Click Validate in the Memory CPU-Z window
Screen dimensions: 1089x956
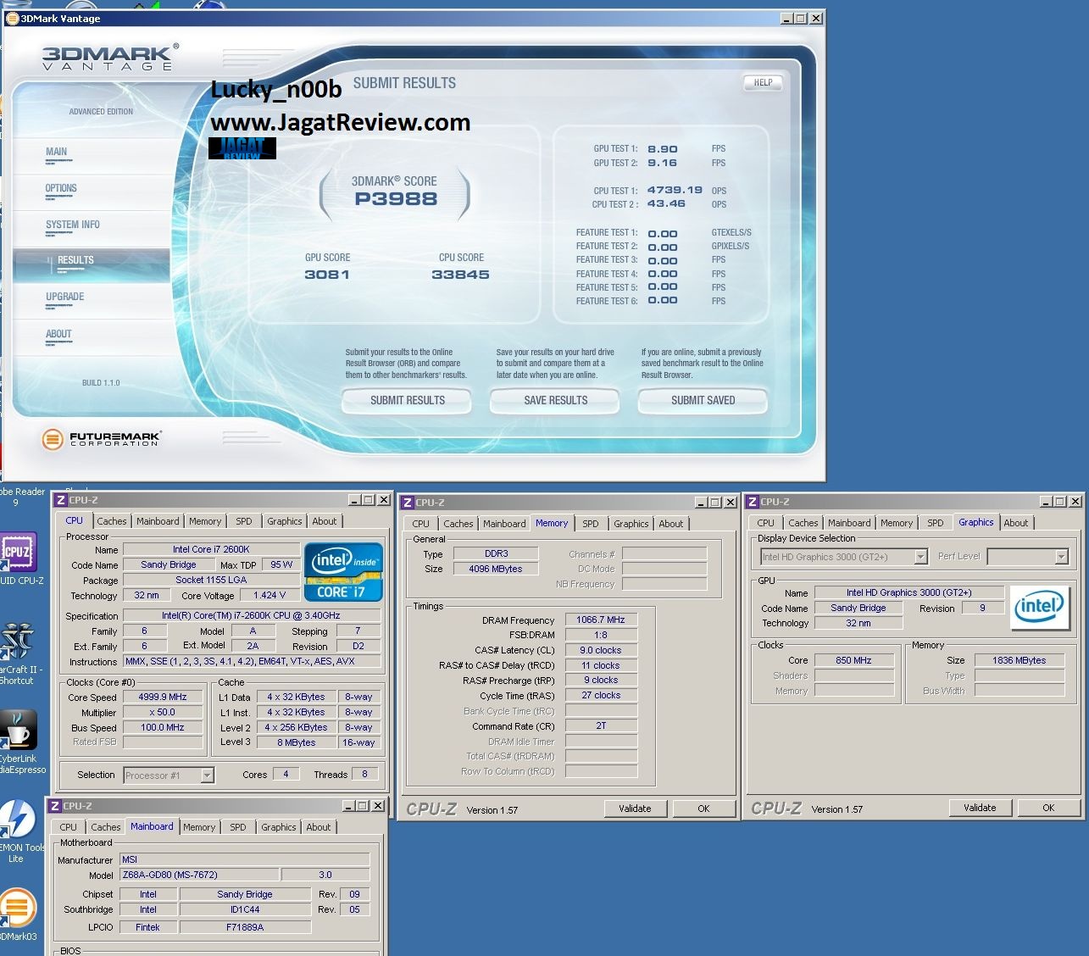(635, 809)
